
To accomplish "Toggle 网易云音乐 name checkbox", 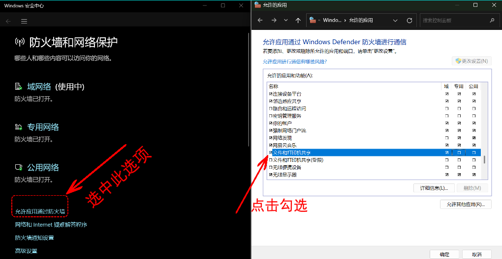I will click(x=271, y=145).
